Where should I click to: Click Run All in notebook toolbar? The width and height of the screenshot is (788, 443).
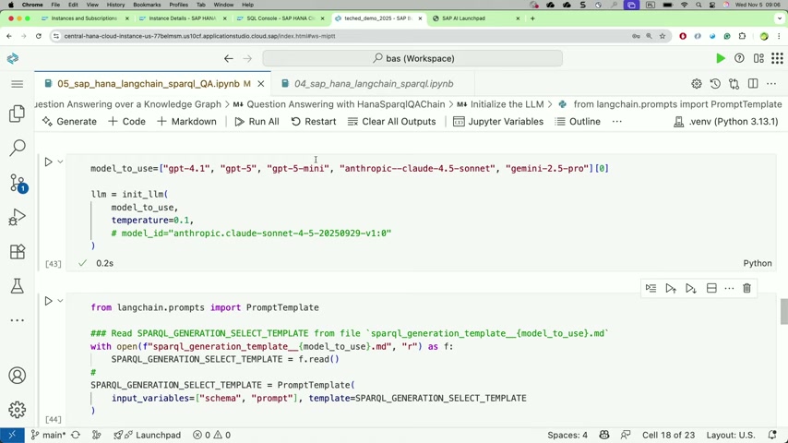pos(257,121)
